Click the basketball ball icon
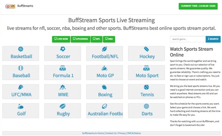This screenshot has width=222, height=136. [21, 49]
